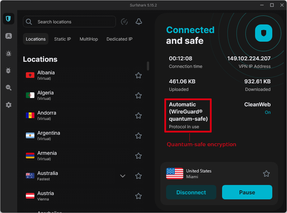Click the Disconnect button
Viewport: 287px width, 213px height.
click(191, 192)
